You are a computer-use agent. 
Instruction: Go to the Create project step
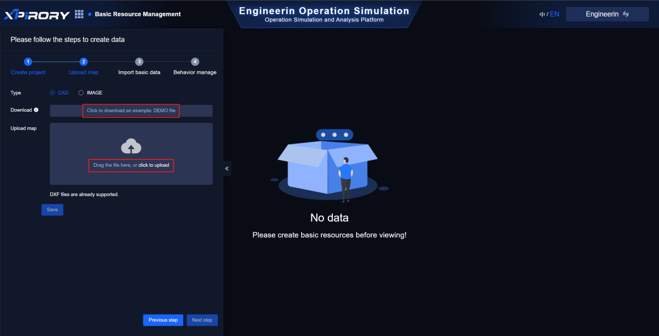[x=28, y=72]
